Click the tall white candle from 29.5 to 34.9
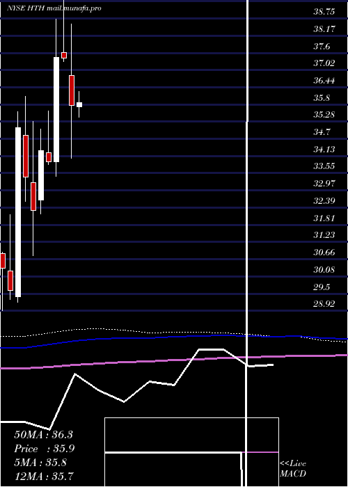This screenshot has height=487, width=348. pyautogui.click(x=18, y=212)
